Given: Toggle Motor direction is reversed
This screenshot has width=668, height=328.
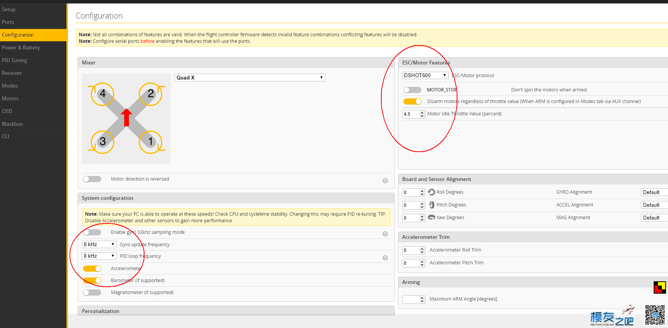Looking at the screenshot, I should pos(92,179).
